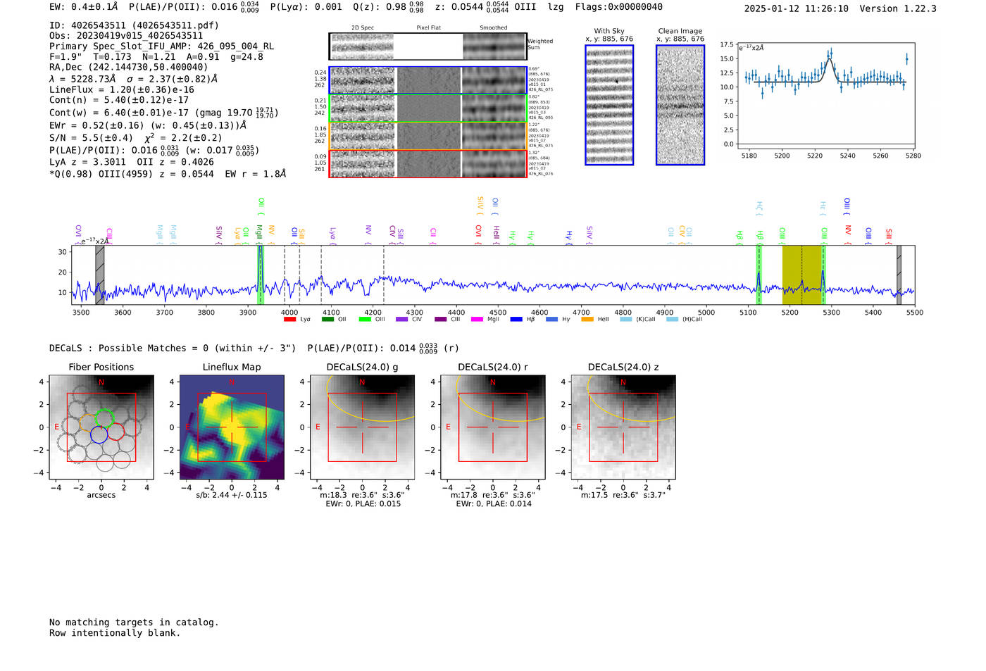Click the Lyα red legend swatch

tap(289, 320)
